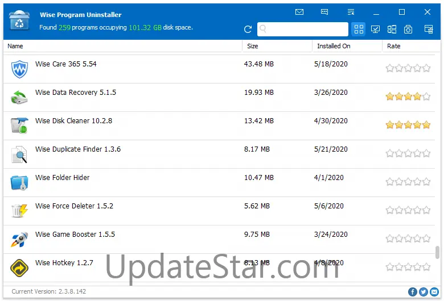
Task: Click the mail feedback icon in title bar
Action: pos(299,12)
